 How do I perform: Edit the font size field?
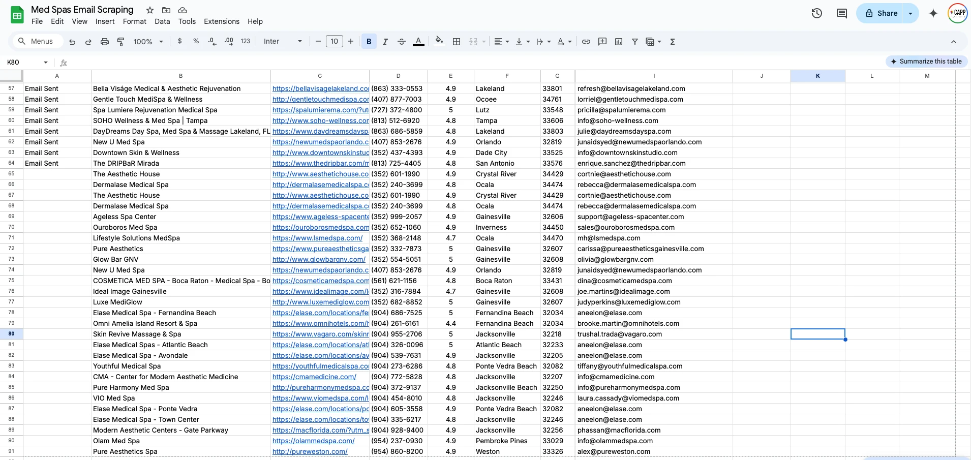[335, 41]
